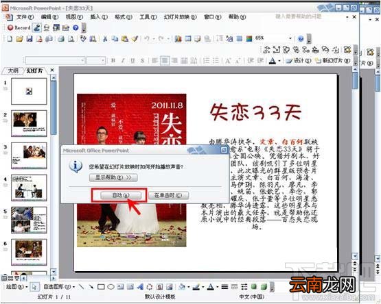
Task: Activate the Format Painter brush
Action: 135,38
